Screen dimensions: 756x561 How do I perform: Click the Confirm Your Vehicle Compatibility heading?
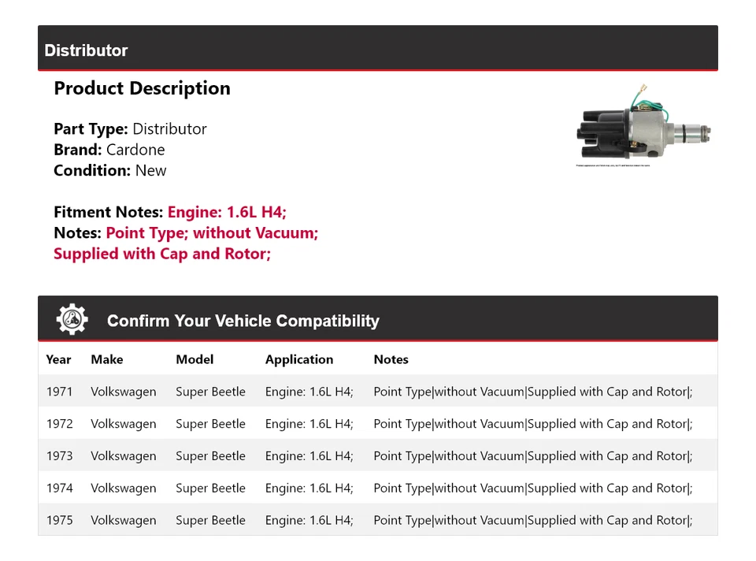click(x=243, y=321)
